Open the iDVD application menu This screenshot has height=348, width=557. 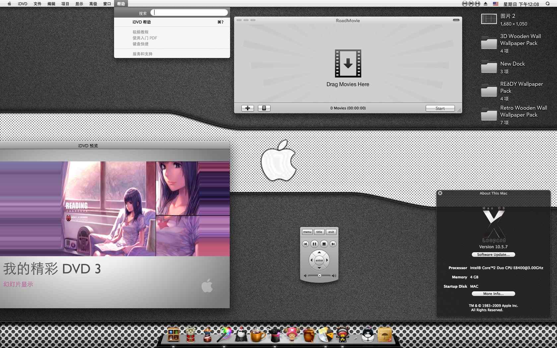point(23,4)
